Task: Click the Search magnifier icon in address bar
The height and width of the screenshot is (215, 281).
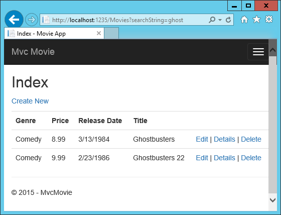Action: pyautogui.click(x=212, y=20)
